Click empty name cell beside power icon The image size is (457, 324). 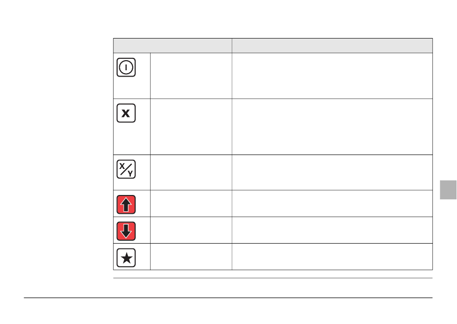point(191,76)
